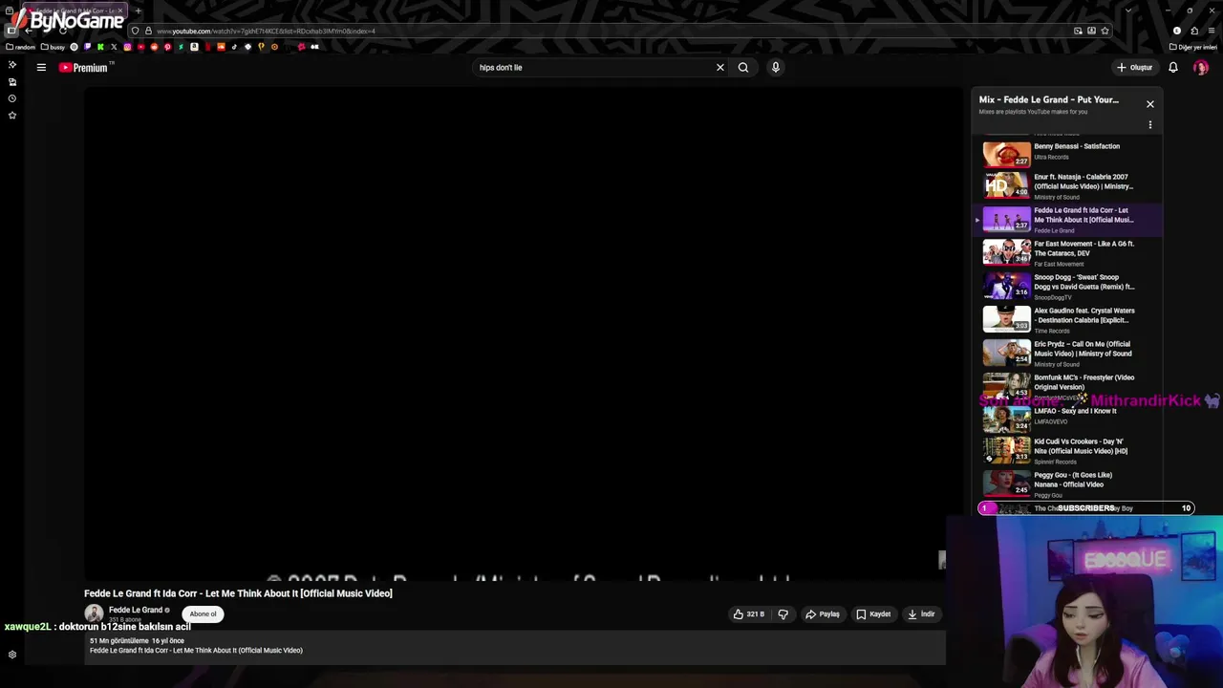Open the browser sidebar bookmarks star icon
The image size is (1223, 688).
pyautogui.click(x=12, y=115)
